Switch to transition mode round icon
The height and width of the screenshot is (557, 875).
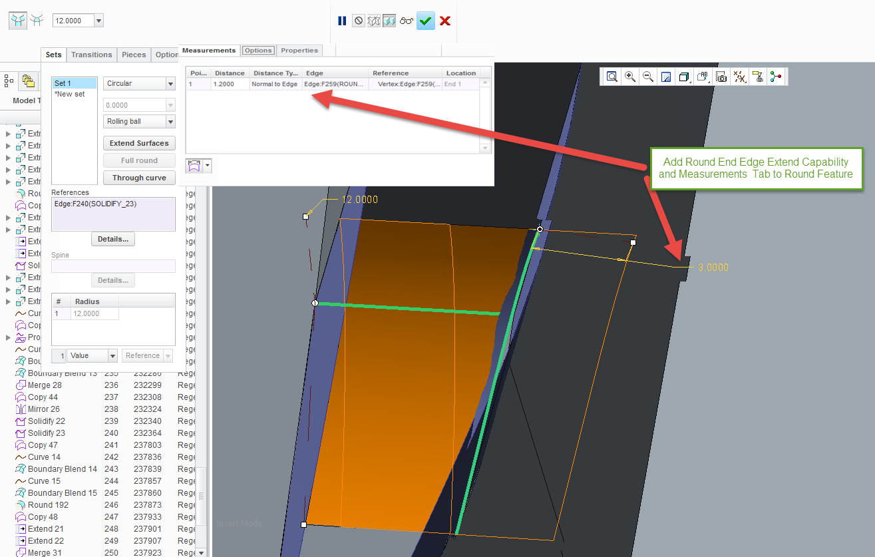[x=37, y=21]
